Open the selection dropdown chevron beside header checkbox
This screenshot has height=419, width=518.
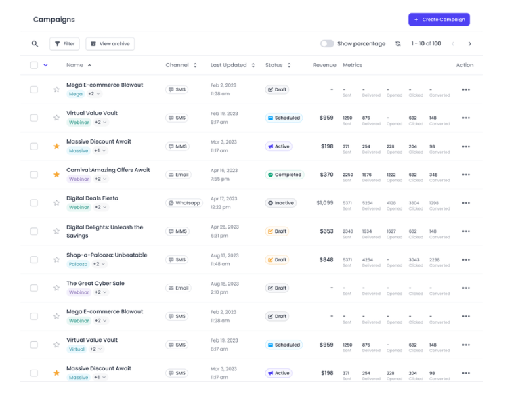tap(46, 66)
